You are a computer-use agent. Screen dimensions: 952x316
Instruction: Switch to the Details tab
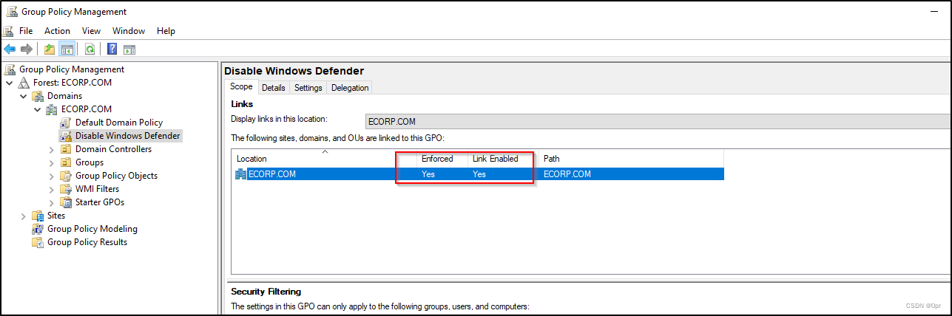(274, 88)
